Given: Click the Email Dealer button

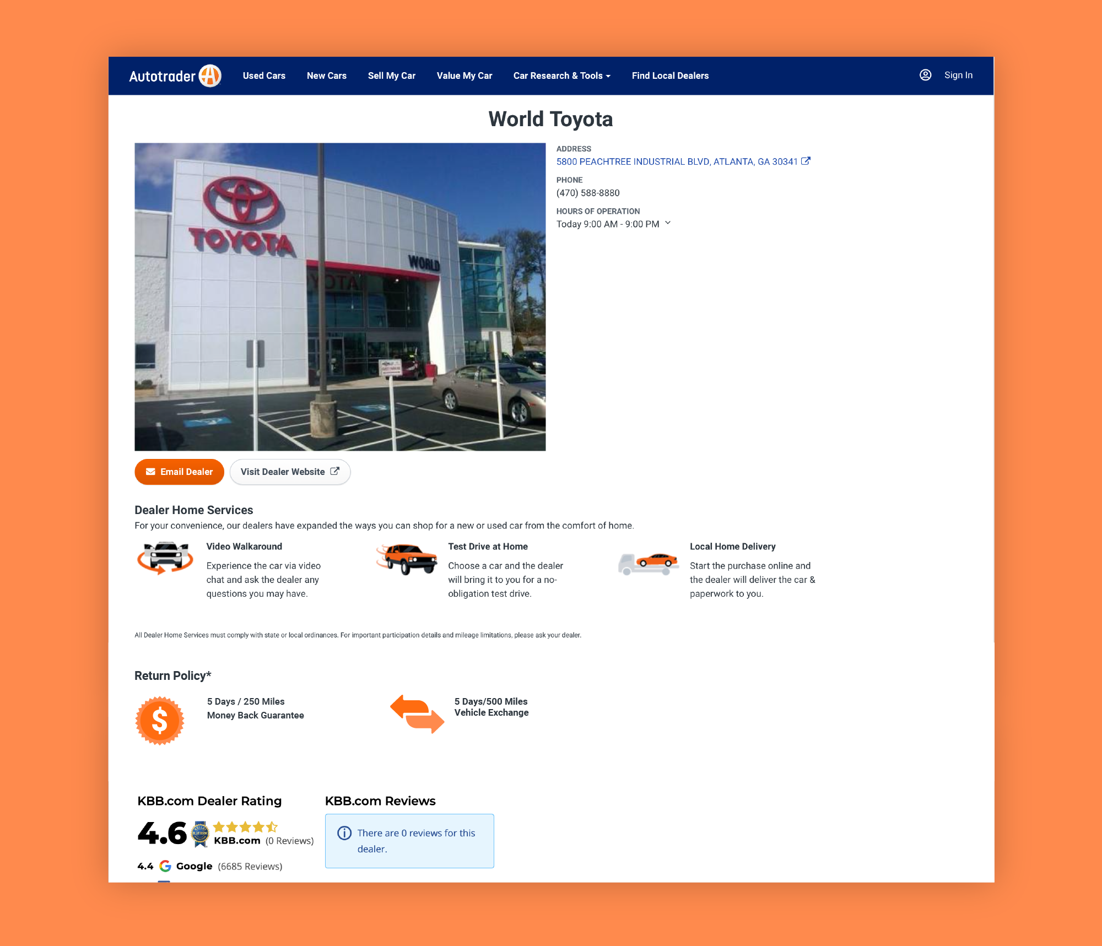Looking at the screenshot, I should click(179, 472).
